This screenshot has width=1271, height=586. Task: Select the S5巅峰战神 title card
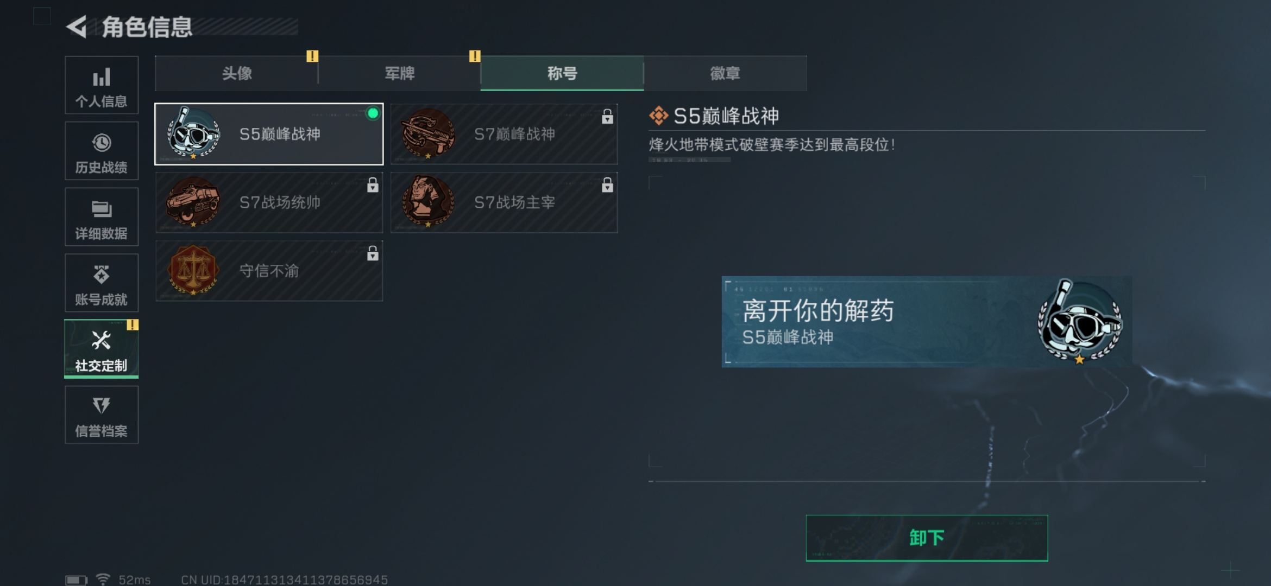click(x=269, y=134)
